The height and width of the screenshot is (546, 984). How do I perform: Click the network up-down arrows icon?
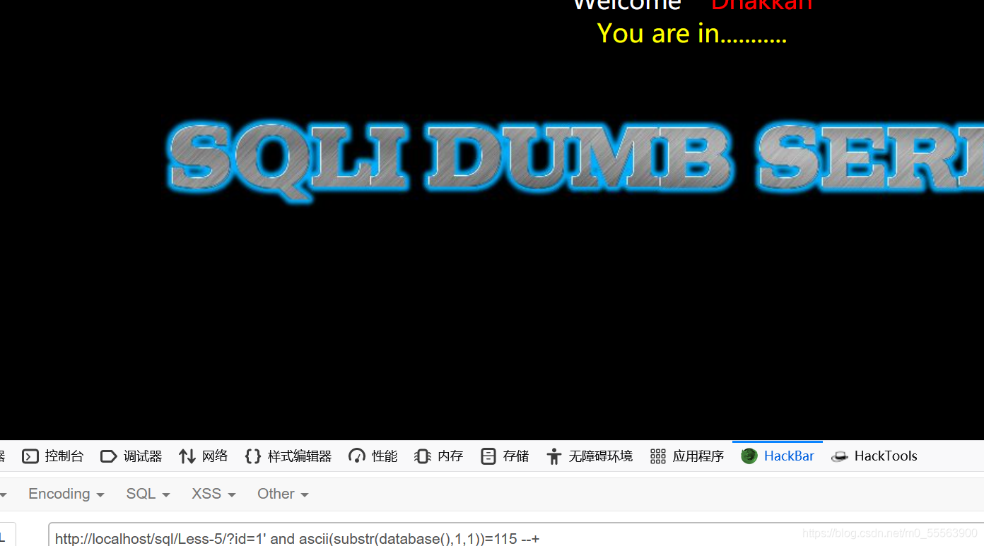coord(187,456)
